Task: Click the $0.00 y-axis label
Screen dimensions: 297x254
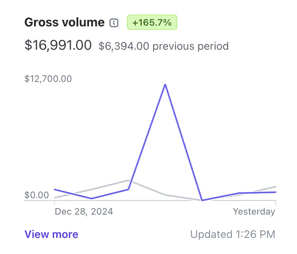Action: point(37,195)
